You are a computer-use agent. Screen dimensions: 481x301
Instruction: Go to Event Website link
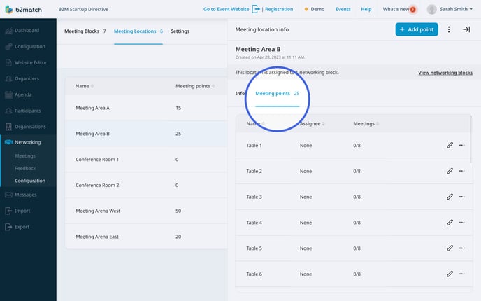pyautogui.click(x=226, y=10)
